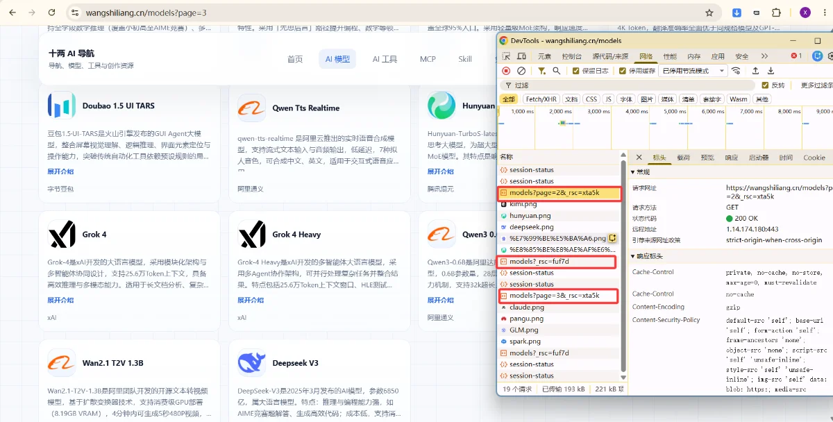833x422 pixels.
Task: Expand more DevTools tabs chevron
Action: pyautogui.click(x=764, y=56)
